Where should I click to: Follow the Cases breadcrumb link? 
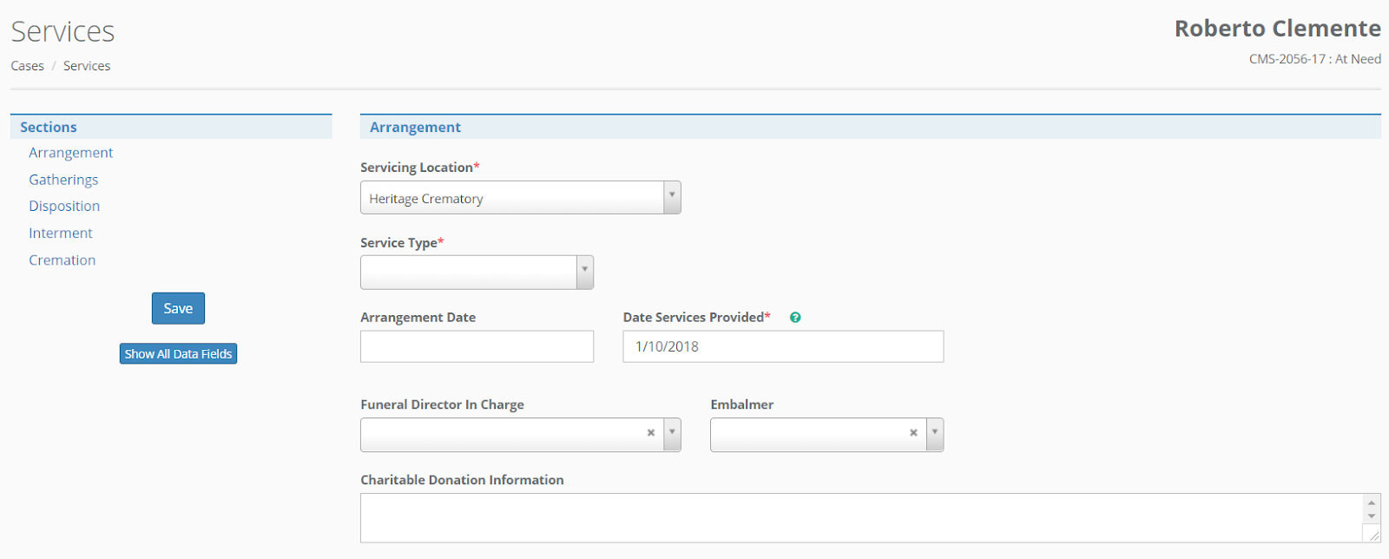pyautogui.click(x=28, y=66)
